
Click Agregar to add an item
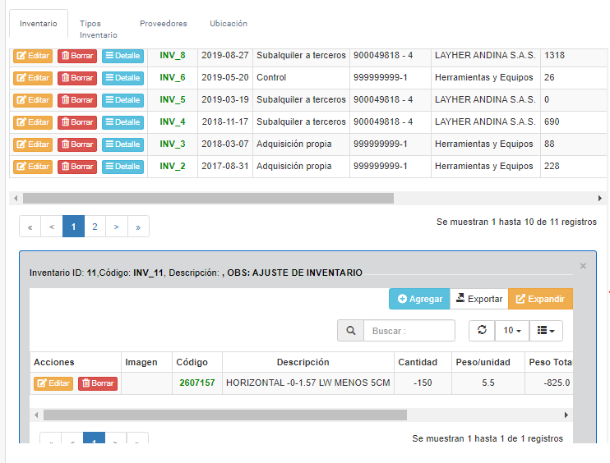click(x=419, y=299)
